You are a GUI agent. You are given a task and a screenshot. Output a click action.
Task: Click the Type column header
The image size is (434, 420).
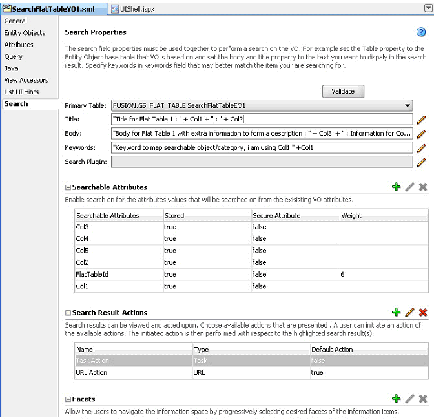pyautogui.click(x=251, y=350)
